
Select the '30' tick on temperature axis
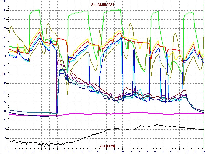pyautogui.click(x=4, y=102)
